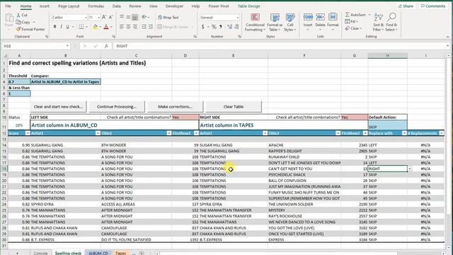Click the Format cells icon
The image size is (453, 255).
pos(333,17)
